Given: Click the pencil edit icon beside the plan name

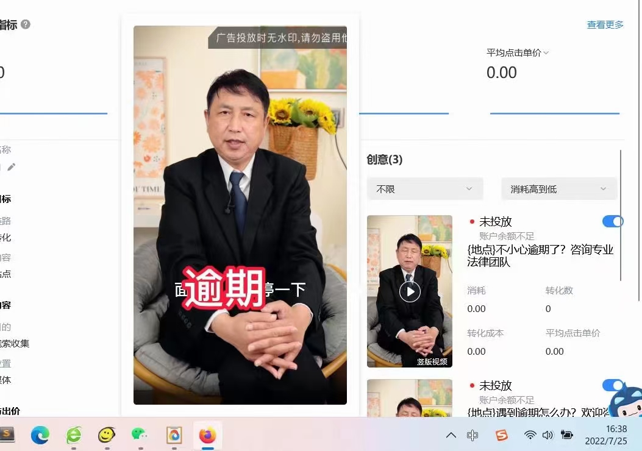Looking at the screenshot, I should click(x=11, y=166).
